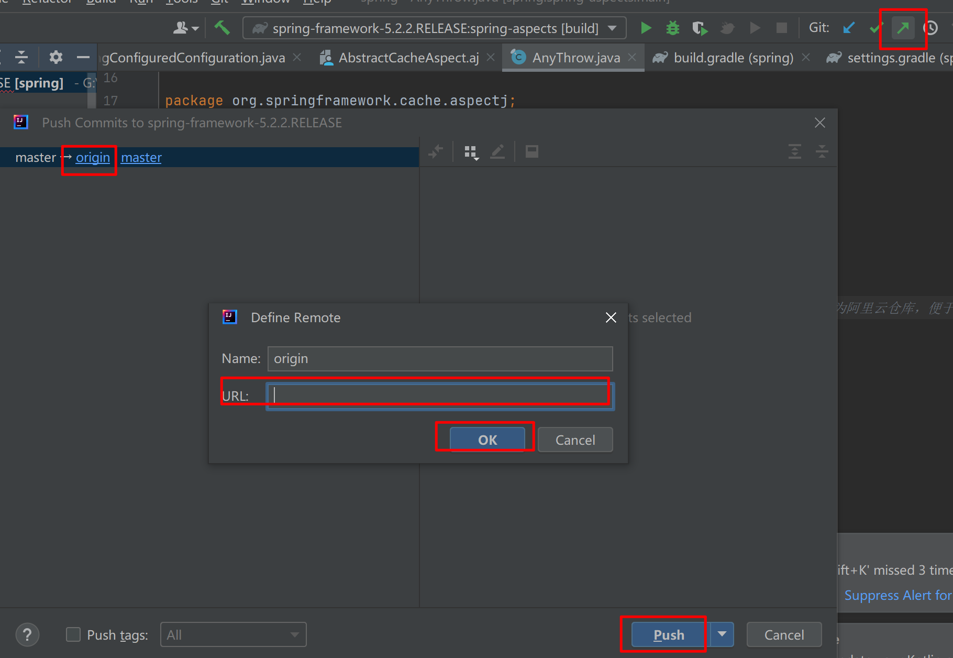
Task: Click the origin remote link
Action: click(x=93, y=158)
